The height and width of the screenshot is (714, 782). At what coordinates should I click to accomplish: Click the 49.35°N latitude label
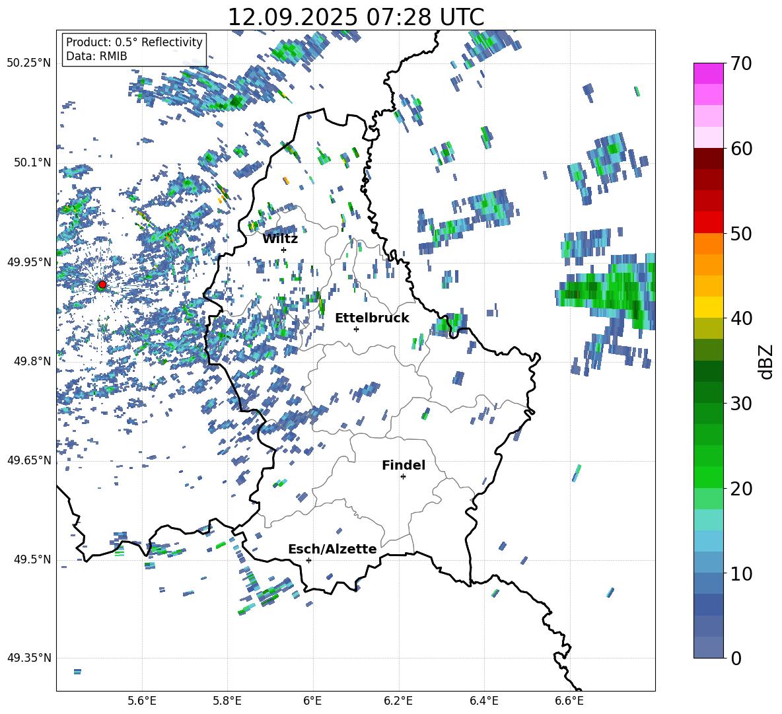pyautogui.click(x=29, y=658)
